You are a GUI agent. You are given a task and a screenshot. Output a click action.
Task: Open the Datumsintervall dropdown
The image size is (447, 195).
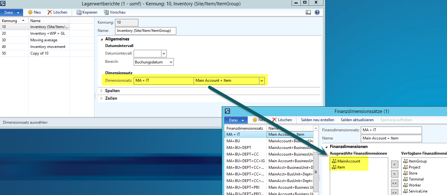164,53
